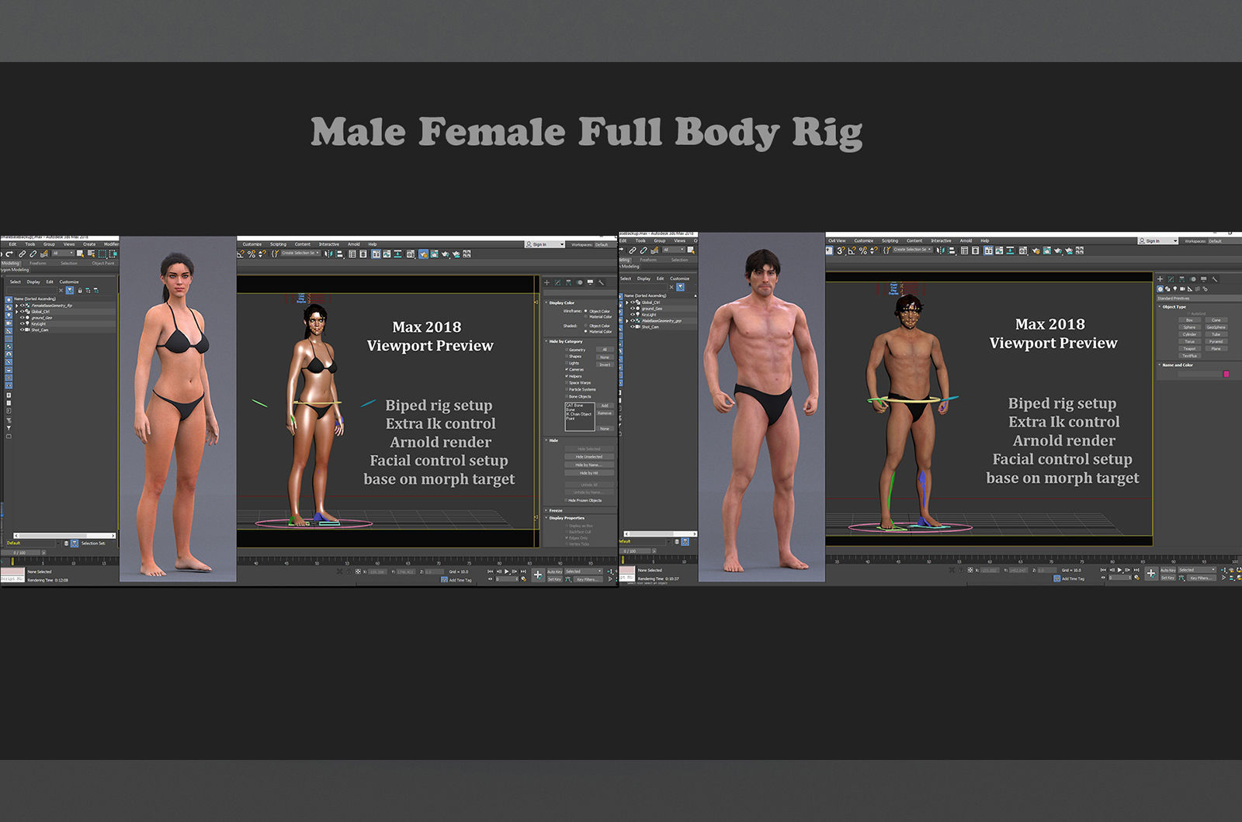This screenshot has height=822, width=1242.
Task: Click Auto Key button in female window
Action: (554, 572)
